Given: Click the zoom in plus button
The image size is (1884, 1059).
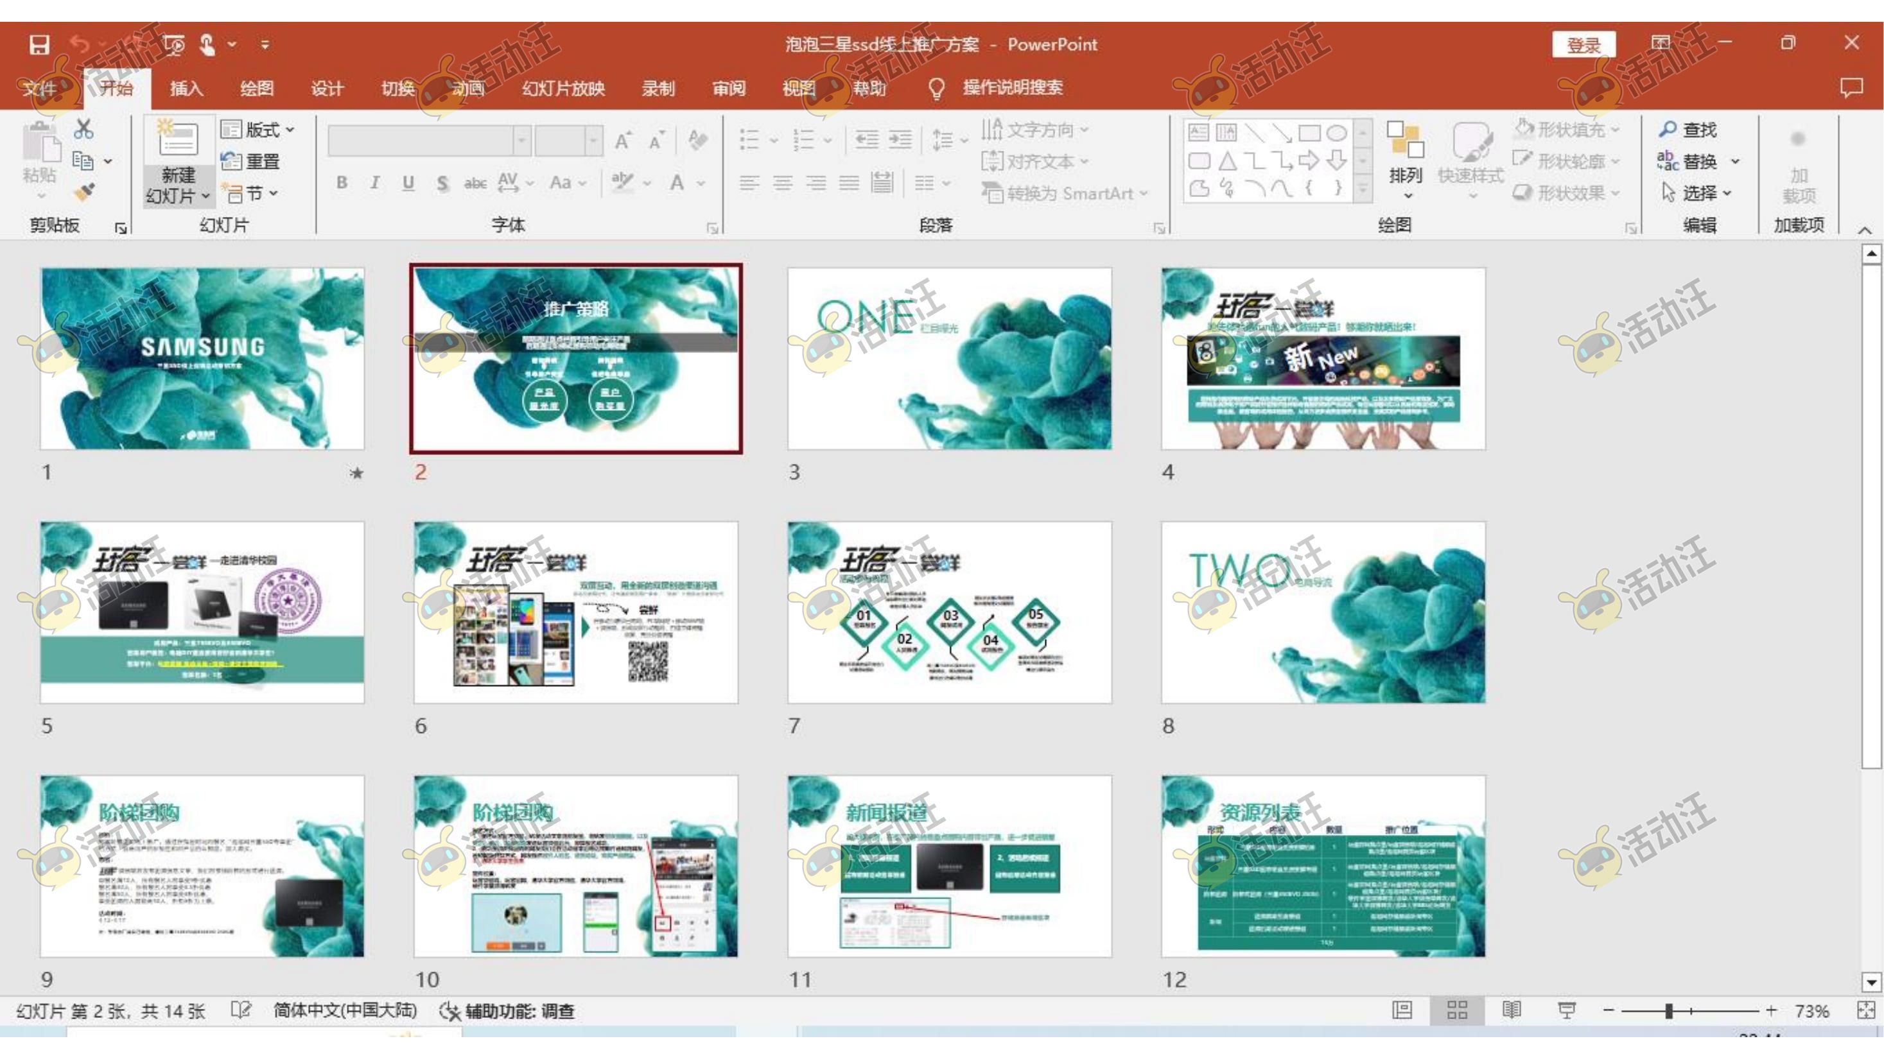Looking at the screenshot, I should click(x=1770, y=1011).
